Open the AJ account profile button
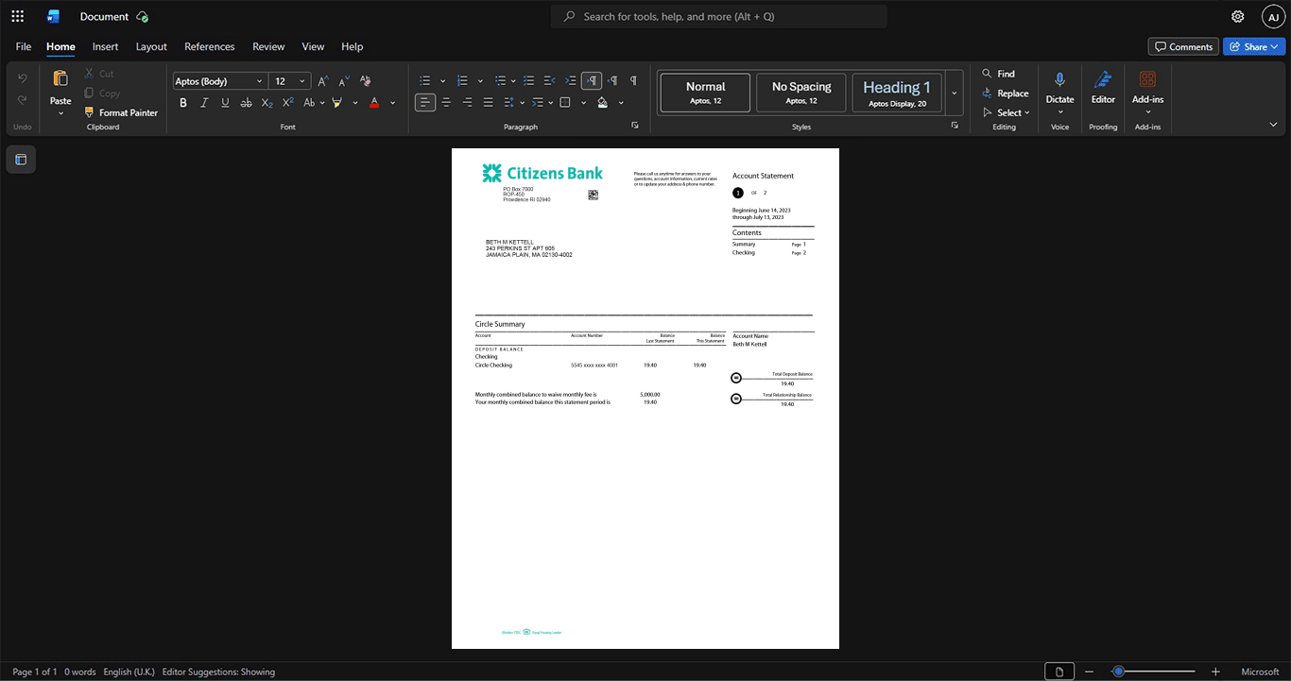 click(x=1273, y=16)
